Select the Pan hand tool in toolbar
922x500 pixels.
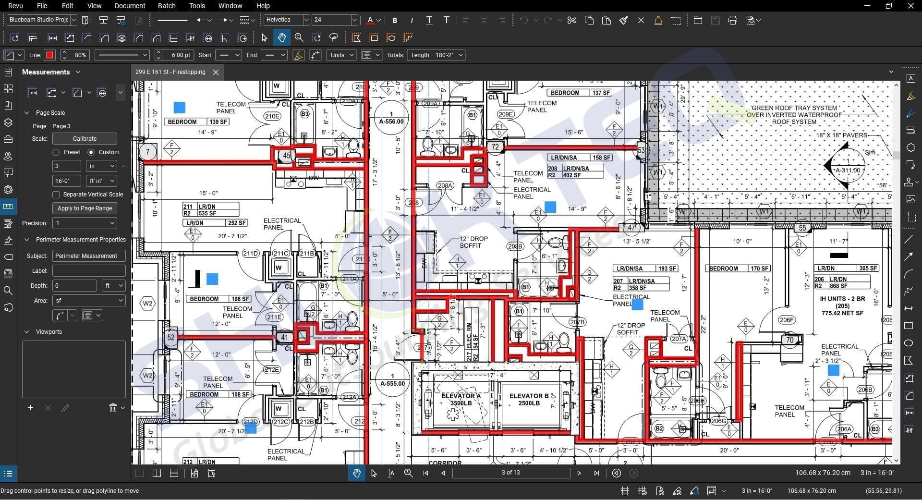(x=281, y=37)
